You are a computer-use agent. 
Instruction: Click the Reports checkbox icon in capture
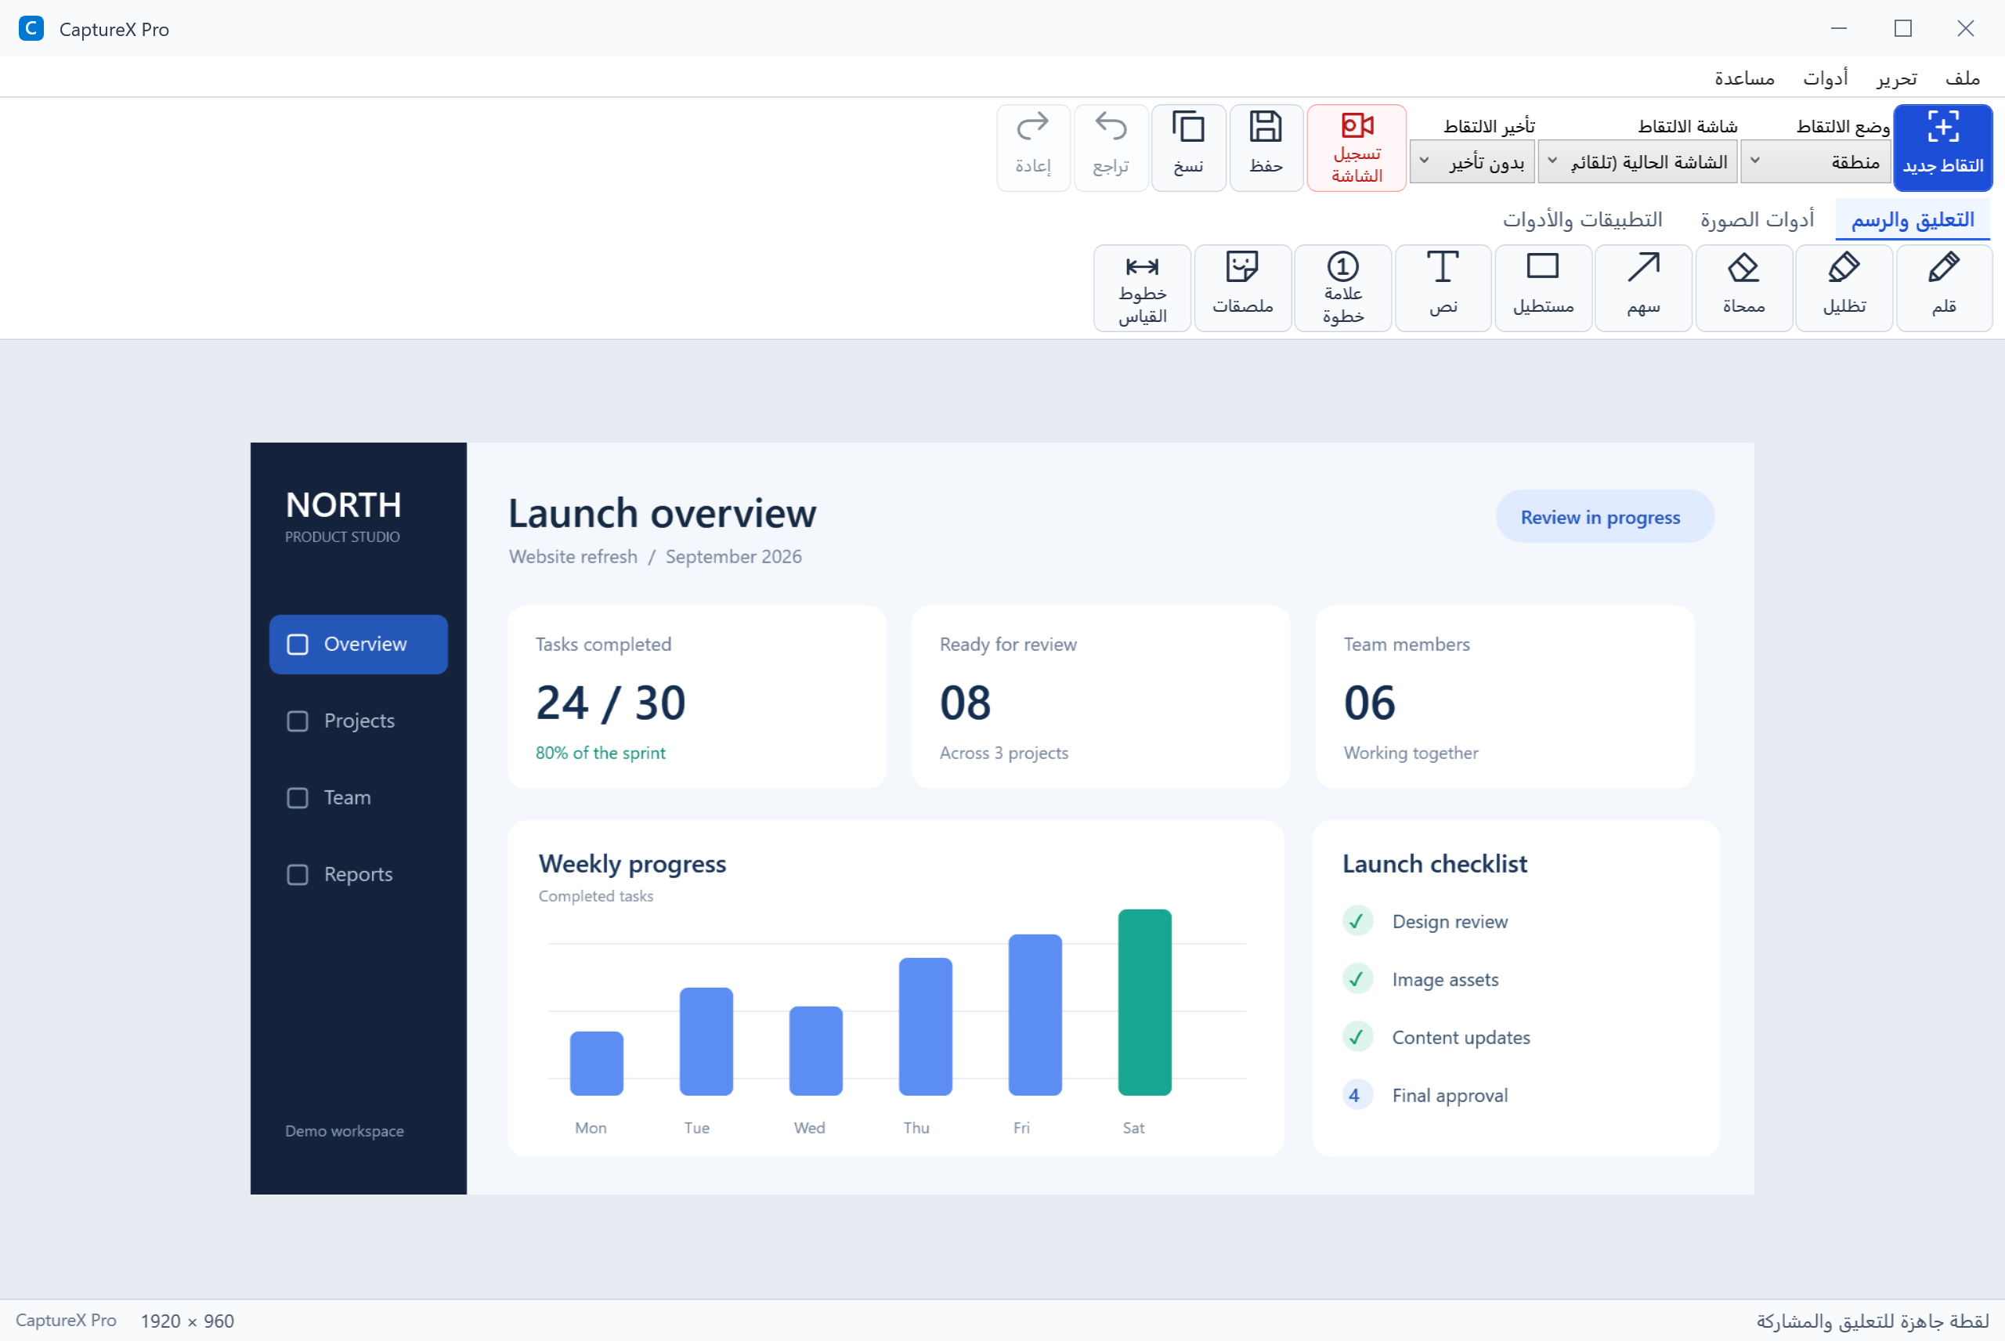tap(298, 875)
